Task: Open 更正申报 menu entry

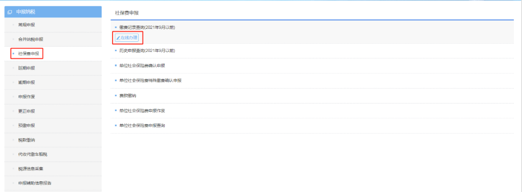Action: pyautogui.click(x=26, y=111)
